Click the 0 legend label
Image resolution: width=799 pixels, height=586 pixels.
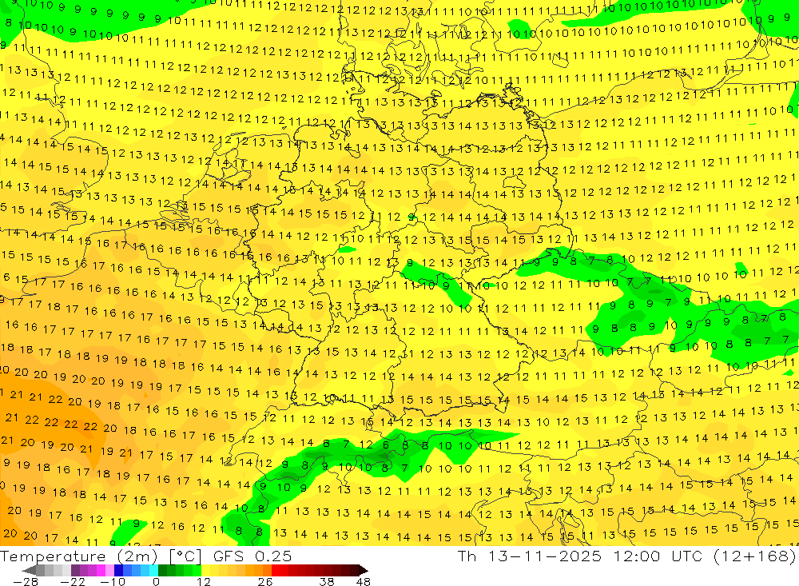click(x=157, y=581)
